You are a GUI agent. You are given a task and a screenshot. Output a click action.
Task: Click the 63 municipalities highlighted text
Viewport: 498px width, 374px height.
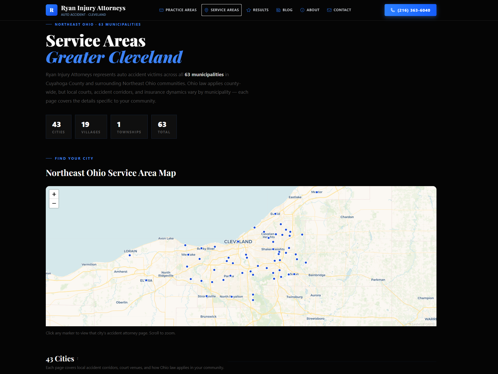coord(204,75)
